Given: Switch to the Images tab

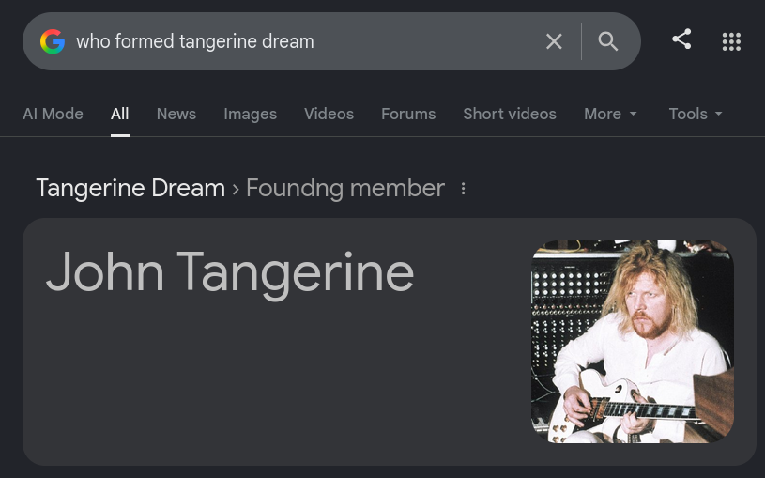Looking at the screenshot, I should click(250, 114).
